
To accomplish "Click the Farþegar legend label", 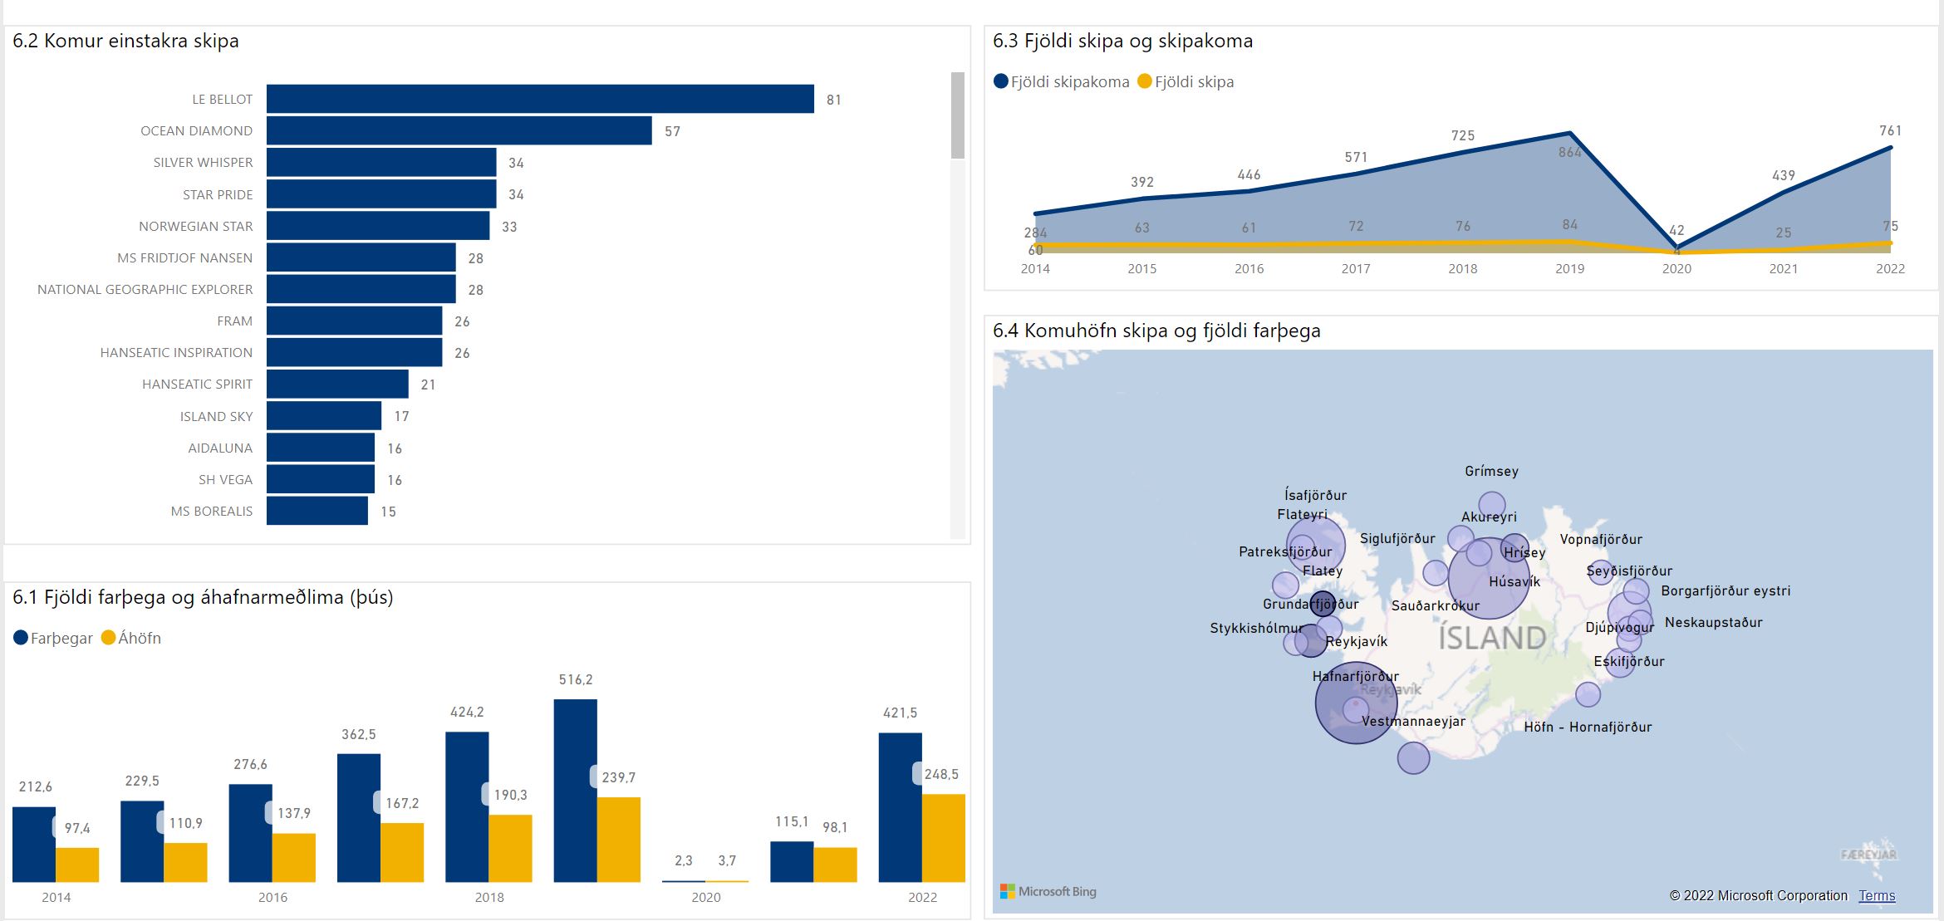I will point(61,639).
